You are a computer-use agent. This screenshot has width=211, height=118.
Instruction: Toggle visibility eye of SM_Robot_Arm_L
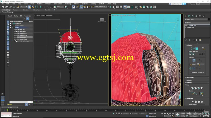pyautogui.click(x=14, y=33)
